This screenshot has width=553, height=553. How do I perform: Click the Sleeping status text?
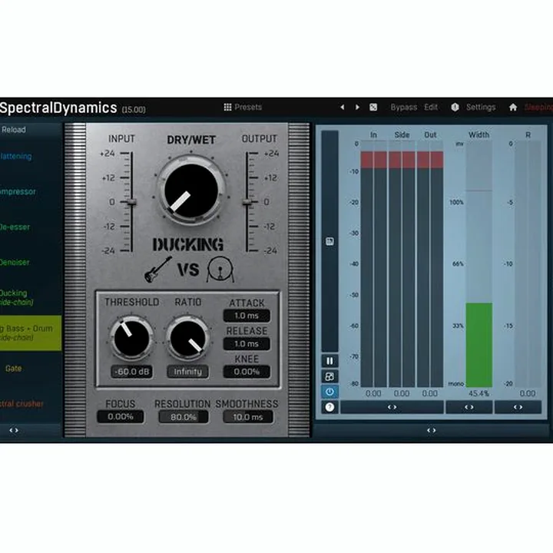click(538, 107)
